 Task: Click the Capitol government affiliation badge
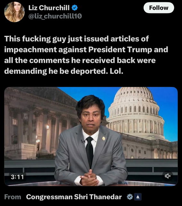(138, 197)
